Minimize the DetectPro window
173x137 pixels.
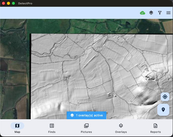click(x=8, y=3)
